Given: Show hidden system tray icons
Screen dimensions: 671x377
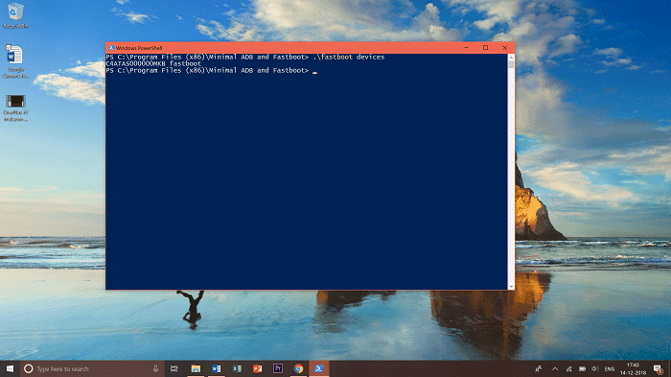Looking at the screenshot, I should (555, 369).
